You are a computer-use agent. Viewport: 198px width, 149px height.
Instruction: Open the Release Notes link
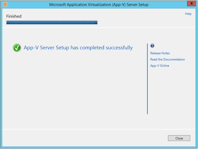point(160,53)
